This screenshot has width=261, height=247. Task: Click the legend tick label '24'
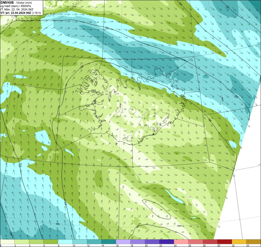[175, 245]
